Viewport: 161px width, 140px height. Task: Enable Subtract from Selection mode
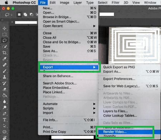tap(31, 15)
